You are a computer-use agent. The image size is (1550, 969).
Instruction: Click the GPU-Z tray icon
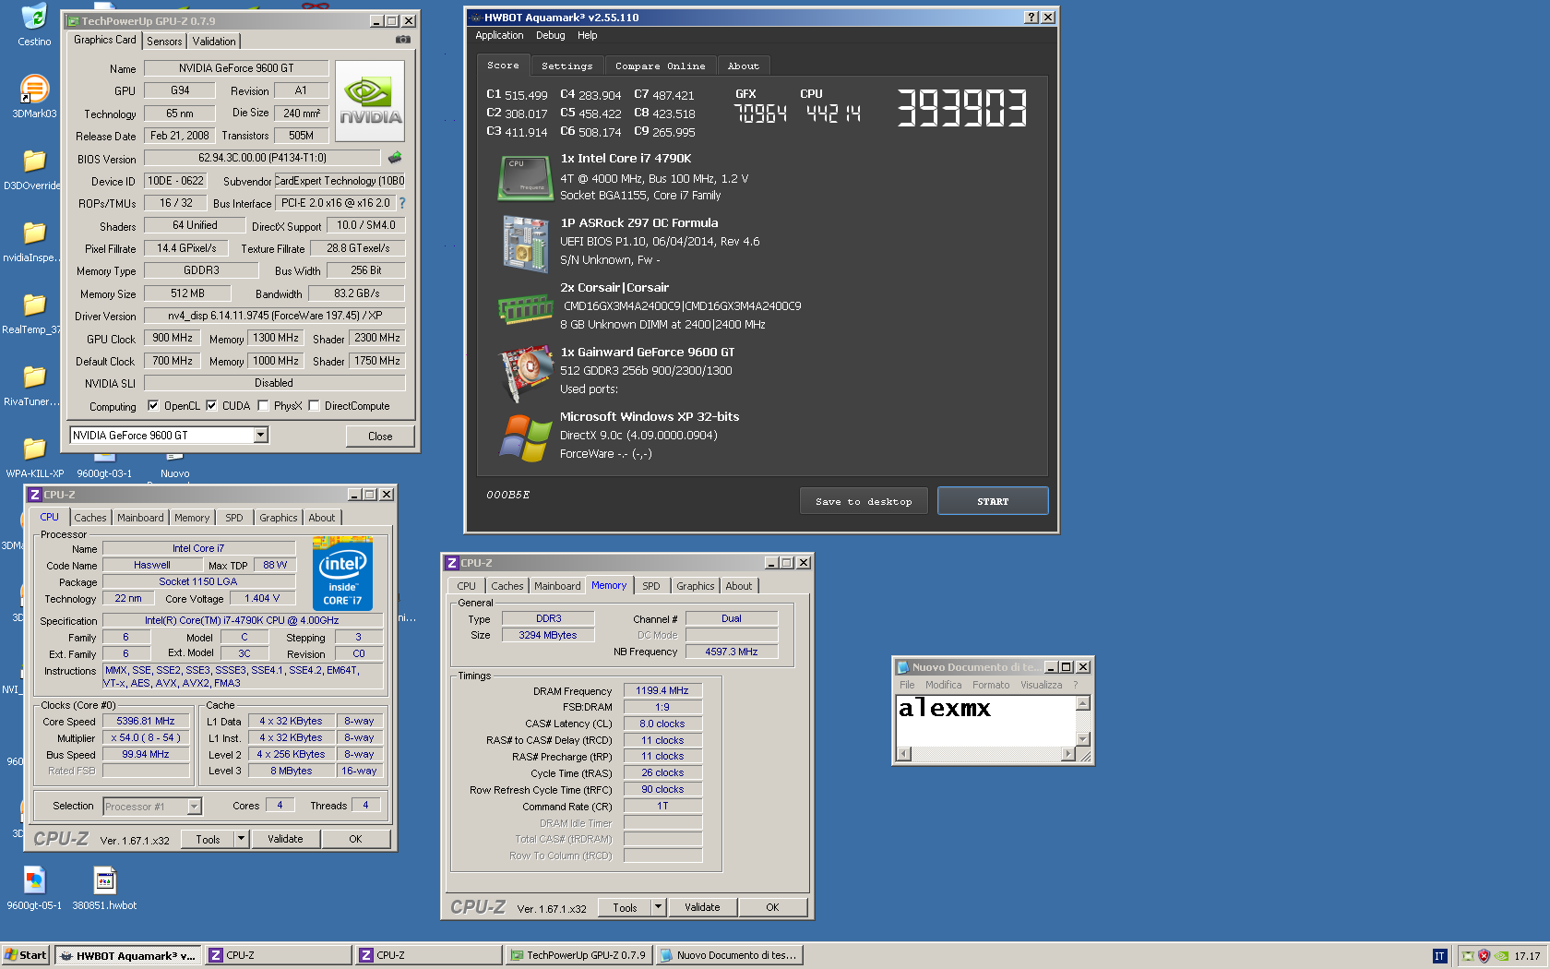click(x=1467, y=956)
